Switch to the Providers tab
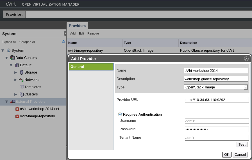252x160 pixels. point(77,26)
